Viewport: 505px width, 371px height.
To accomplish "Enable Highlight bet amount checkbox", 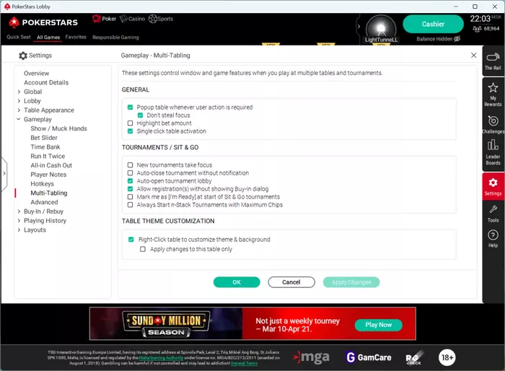I will tap(130, 123).
